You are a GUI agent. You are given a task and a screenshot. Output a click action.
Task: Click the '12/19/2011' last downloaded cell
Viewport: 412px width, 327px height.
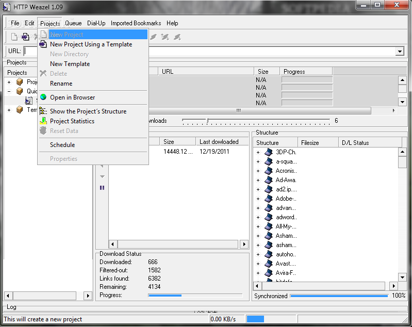215,152
